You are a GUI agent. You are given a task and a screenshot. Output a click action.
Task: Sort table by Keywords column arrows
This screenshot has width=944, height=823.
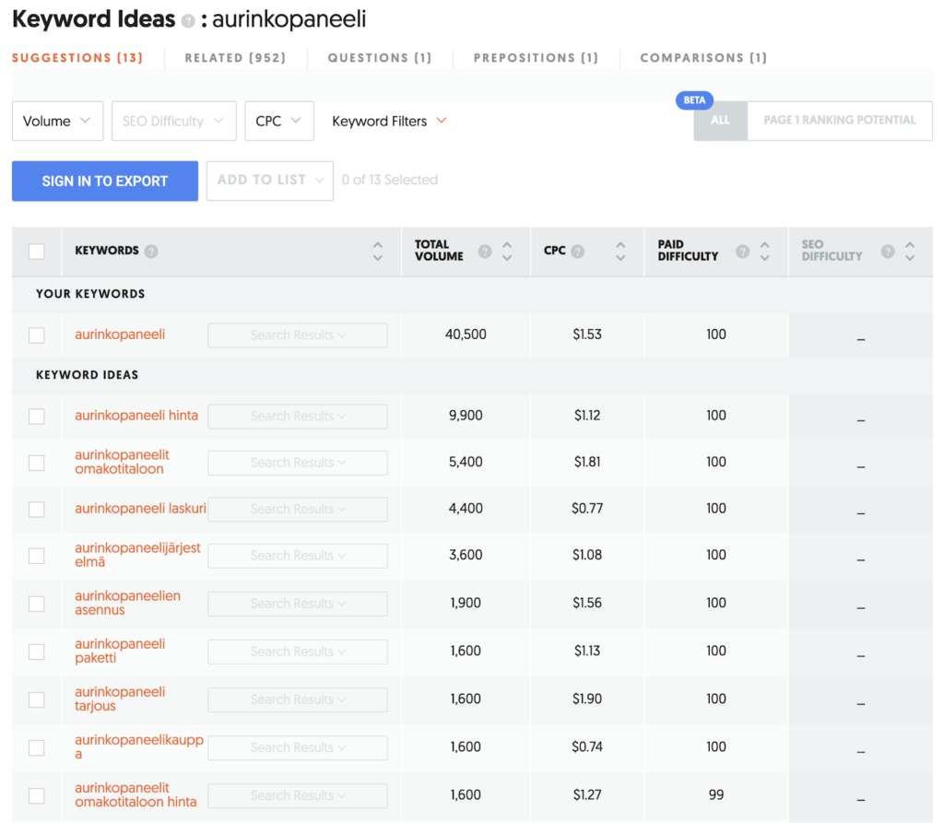click(x=377, y=251)
